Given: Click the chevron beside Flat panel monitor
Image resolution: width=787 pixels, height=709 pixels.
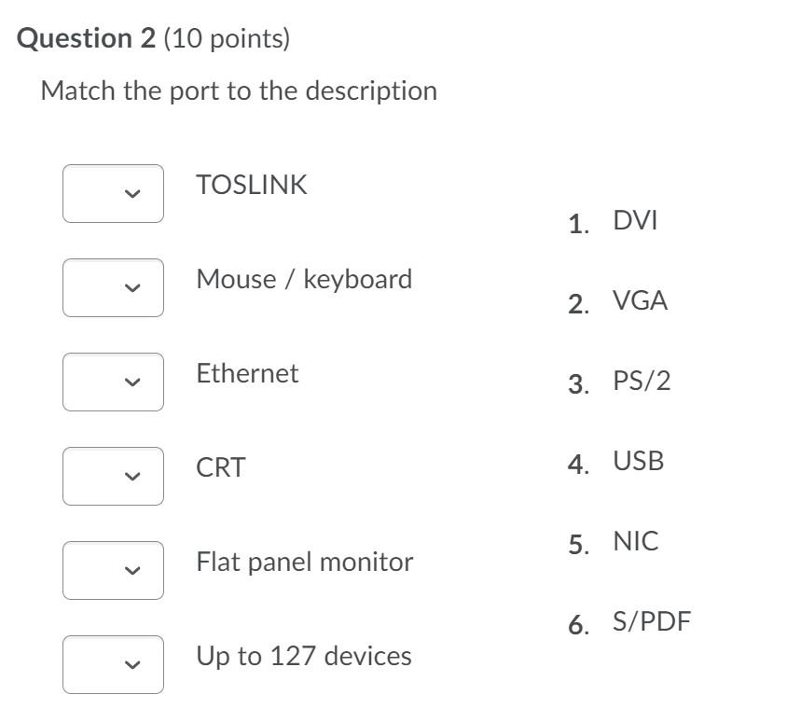Looking at the screenshot, I should click(131, 570).
